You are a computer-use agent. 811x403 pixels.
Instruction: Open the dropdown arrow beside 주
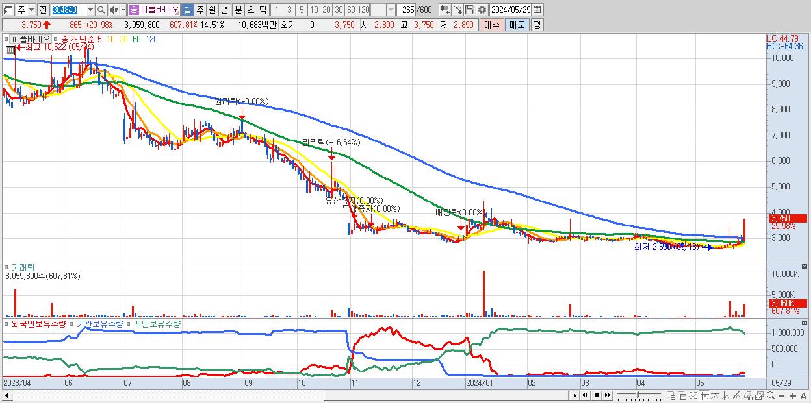pyautogui.click(x=32, y=10)
